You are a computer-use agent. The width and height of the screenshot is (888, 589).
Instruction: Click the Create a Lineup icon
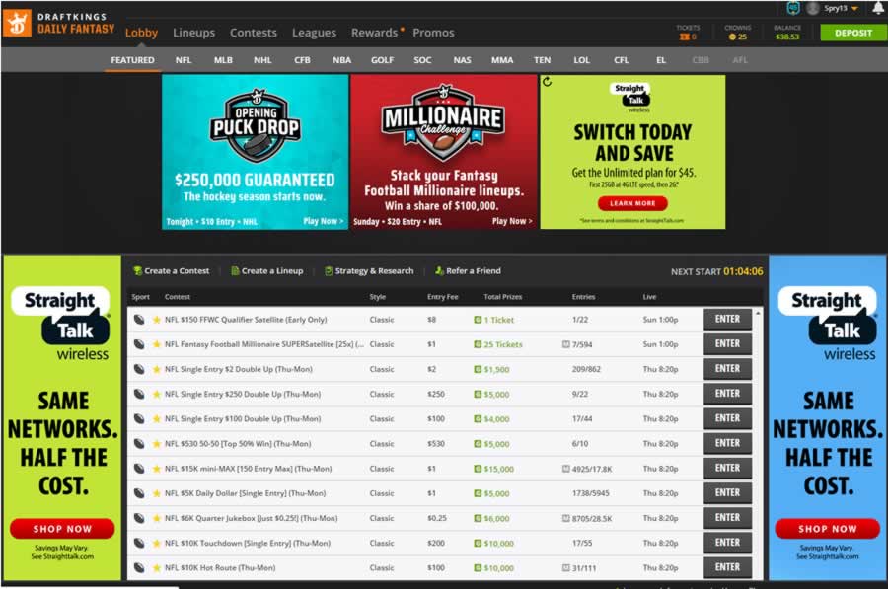coord(235,270)
